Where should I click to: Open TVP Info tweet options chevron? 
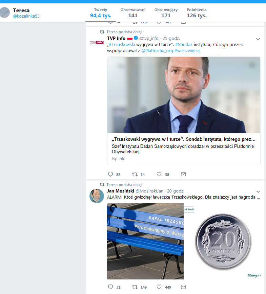(258, 39)
